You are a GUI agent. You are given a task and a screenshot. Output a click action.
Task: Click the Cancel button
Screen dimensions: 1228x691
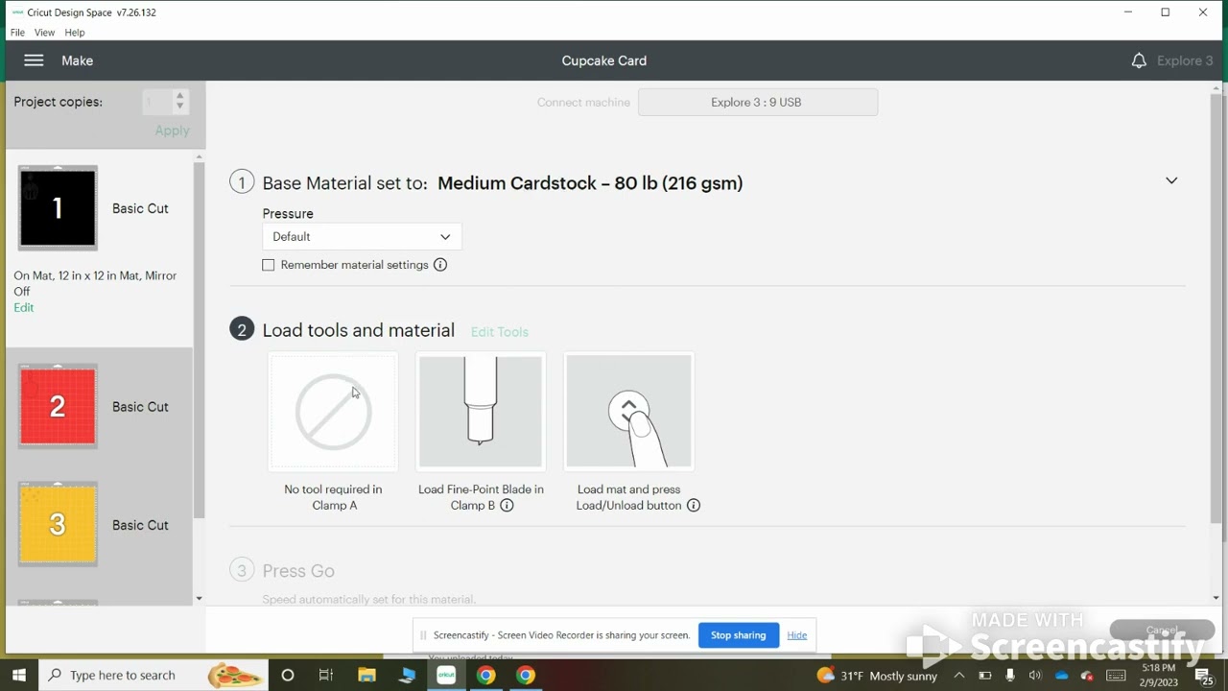coord(1162,631)
